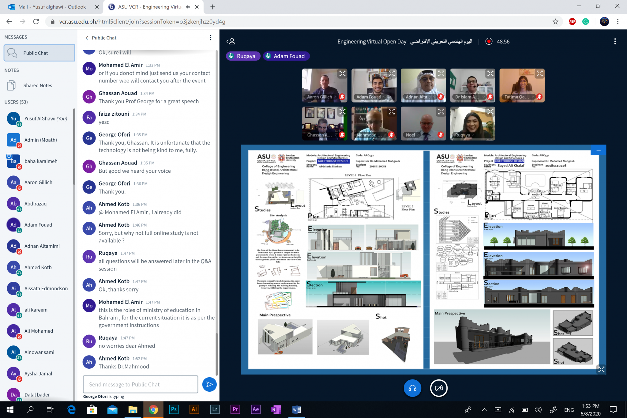Open Adblock Plus extension
Viewport: 627px width, 418px height.
pos(572,21)
